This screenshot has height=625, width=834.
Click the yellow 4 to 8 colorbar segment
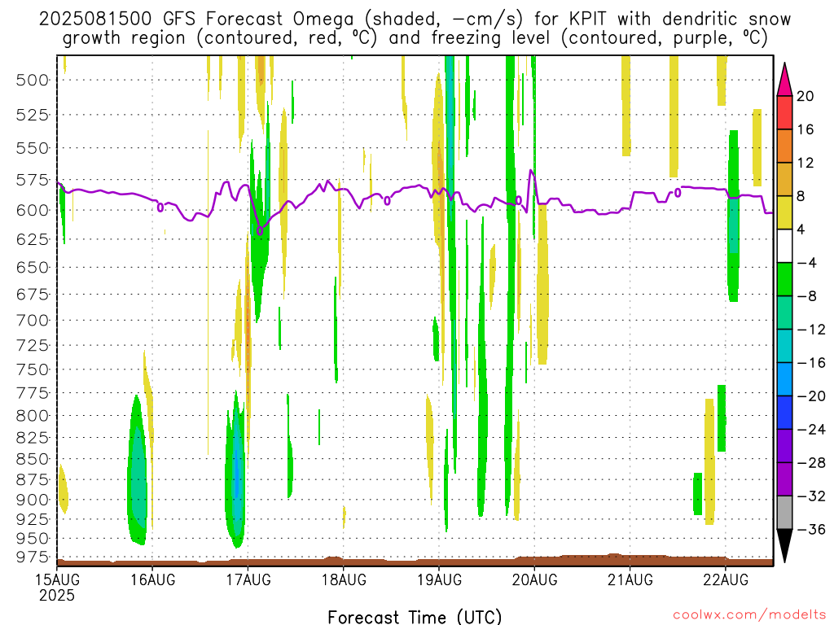784,212
